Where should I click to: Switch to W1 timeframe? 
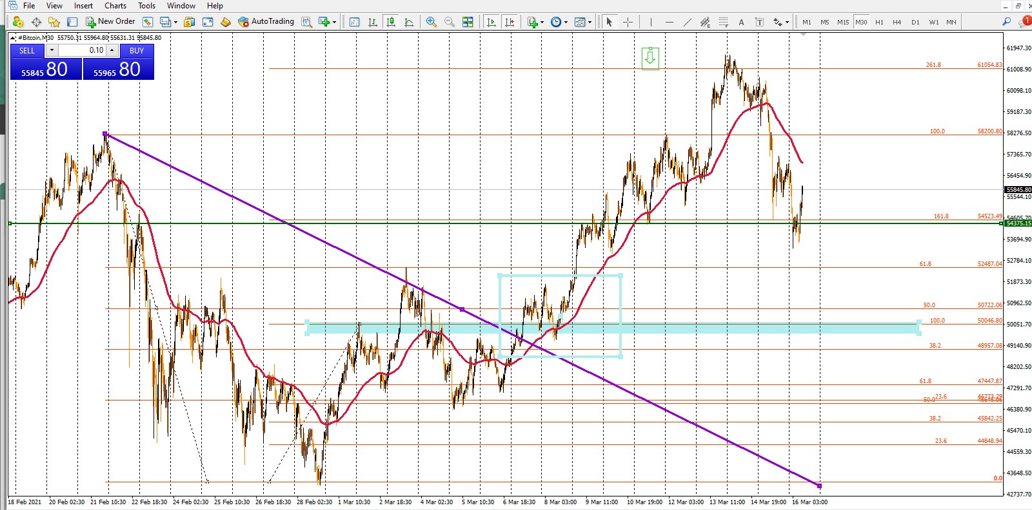934,22
